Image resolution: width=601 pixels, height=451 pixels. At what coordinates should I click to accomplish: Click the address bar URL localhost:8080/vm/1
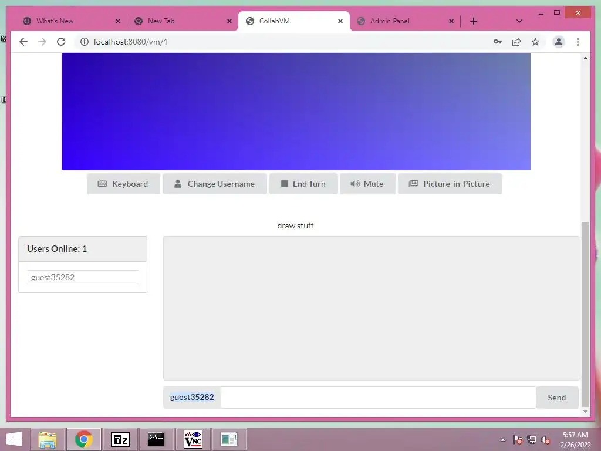[131, 42]
